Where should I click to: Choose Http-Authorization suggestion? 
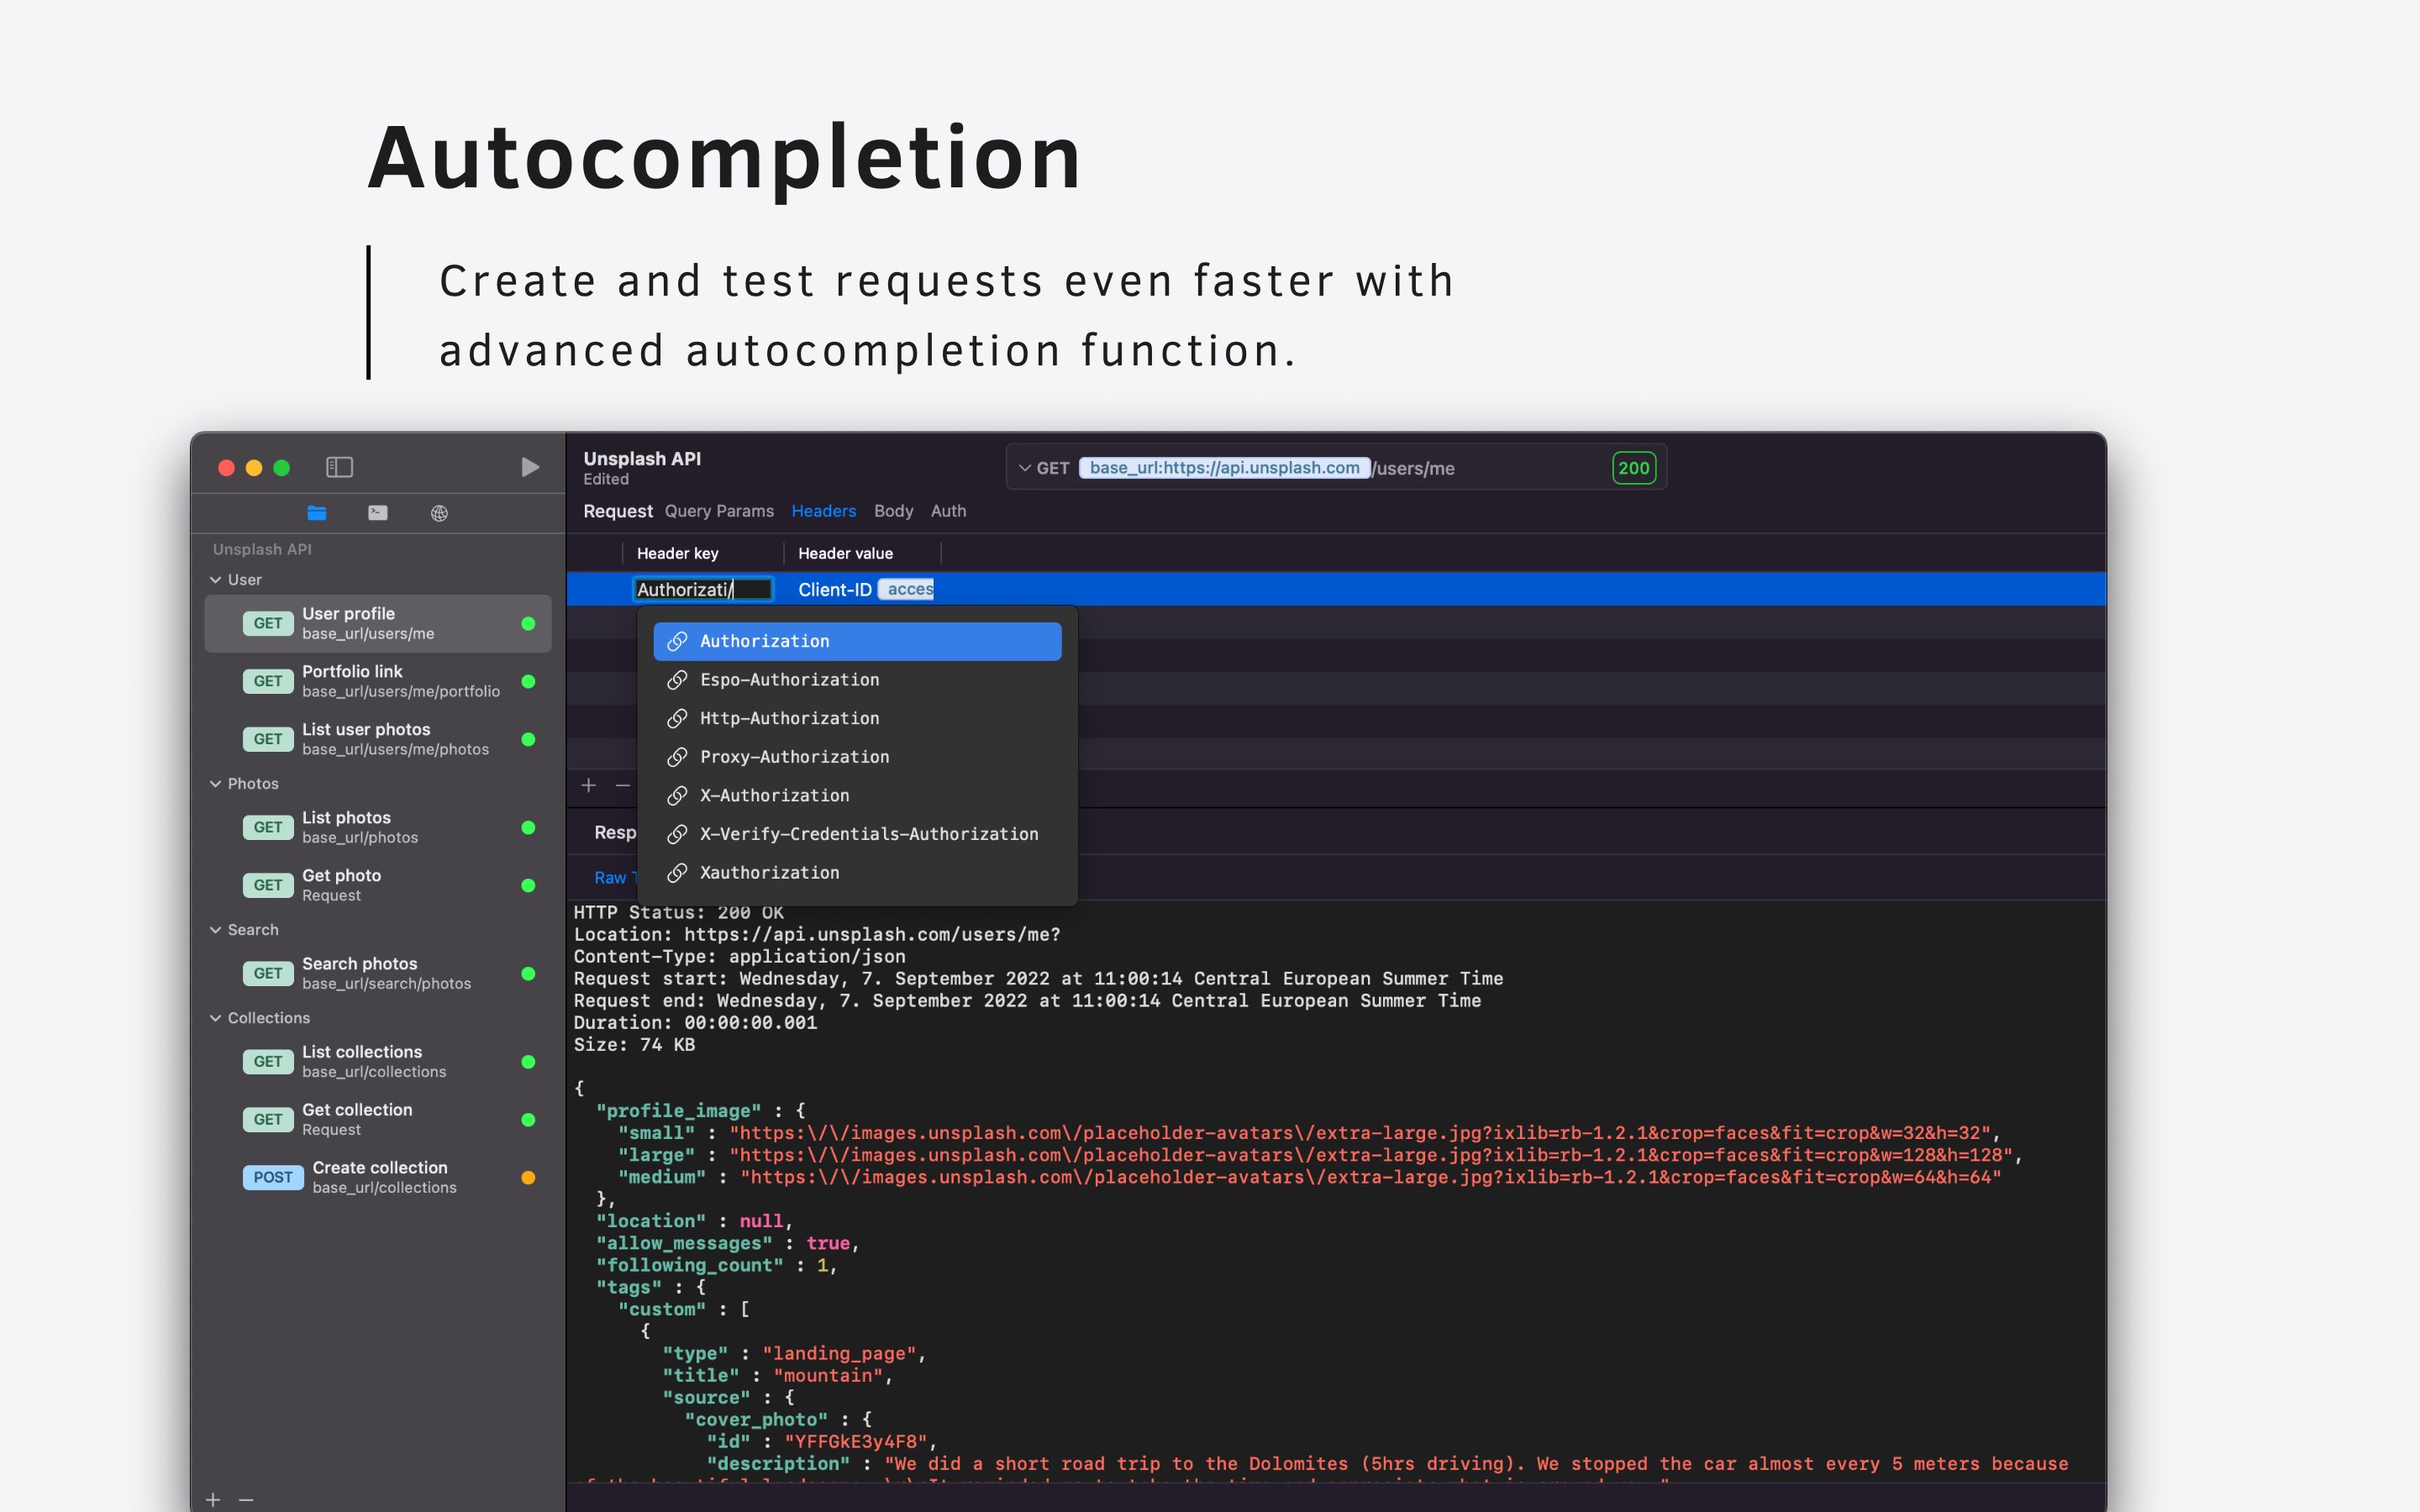[857, 719]
